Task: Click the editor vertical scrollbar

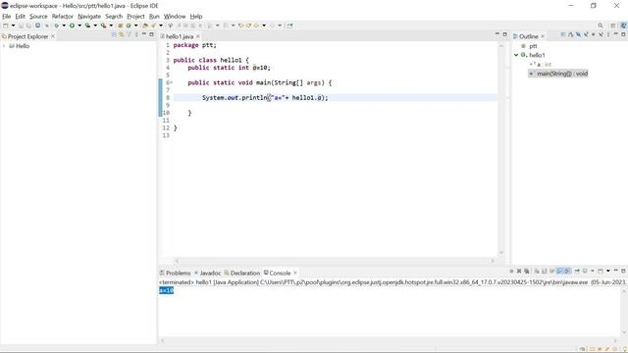Action: [x=501, y=149]
